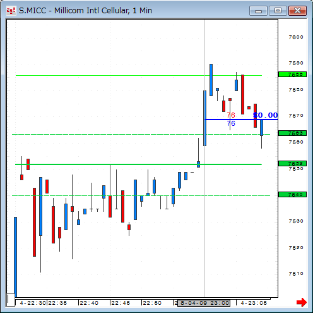Close the S.MICC chart window

297,11
